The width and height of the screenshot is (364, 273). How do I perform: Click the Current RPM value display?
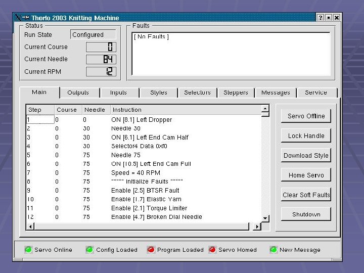tap(101, 71)
